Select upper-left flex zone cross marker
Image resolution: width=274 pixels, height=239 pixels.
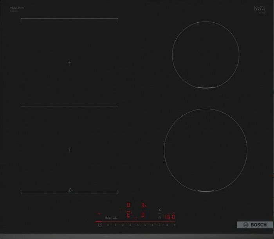[x=70, y=62]
